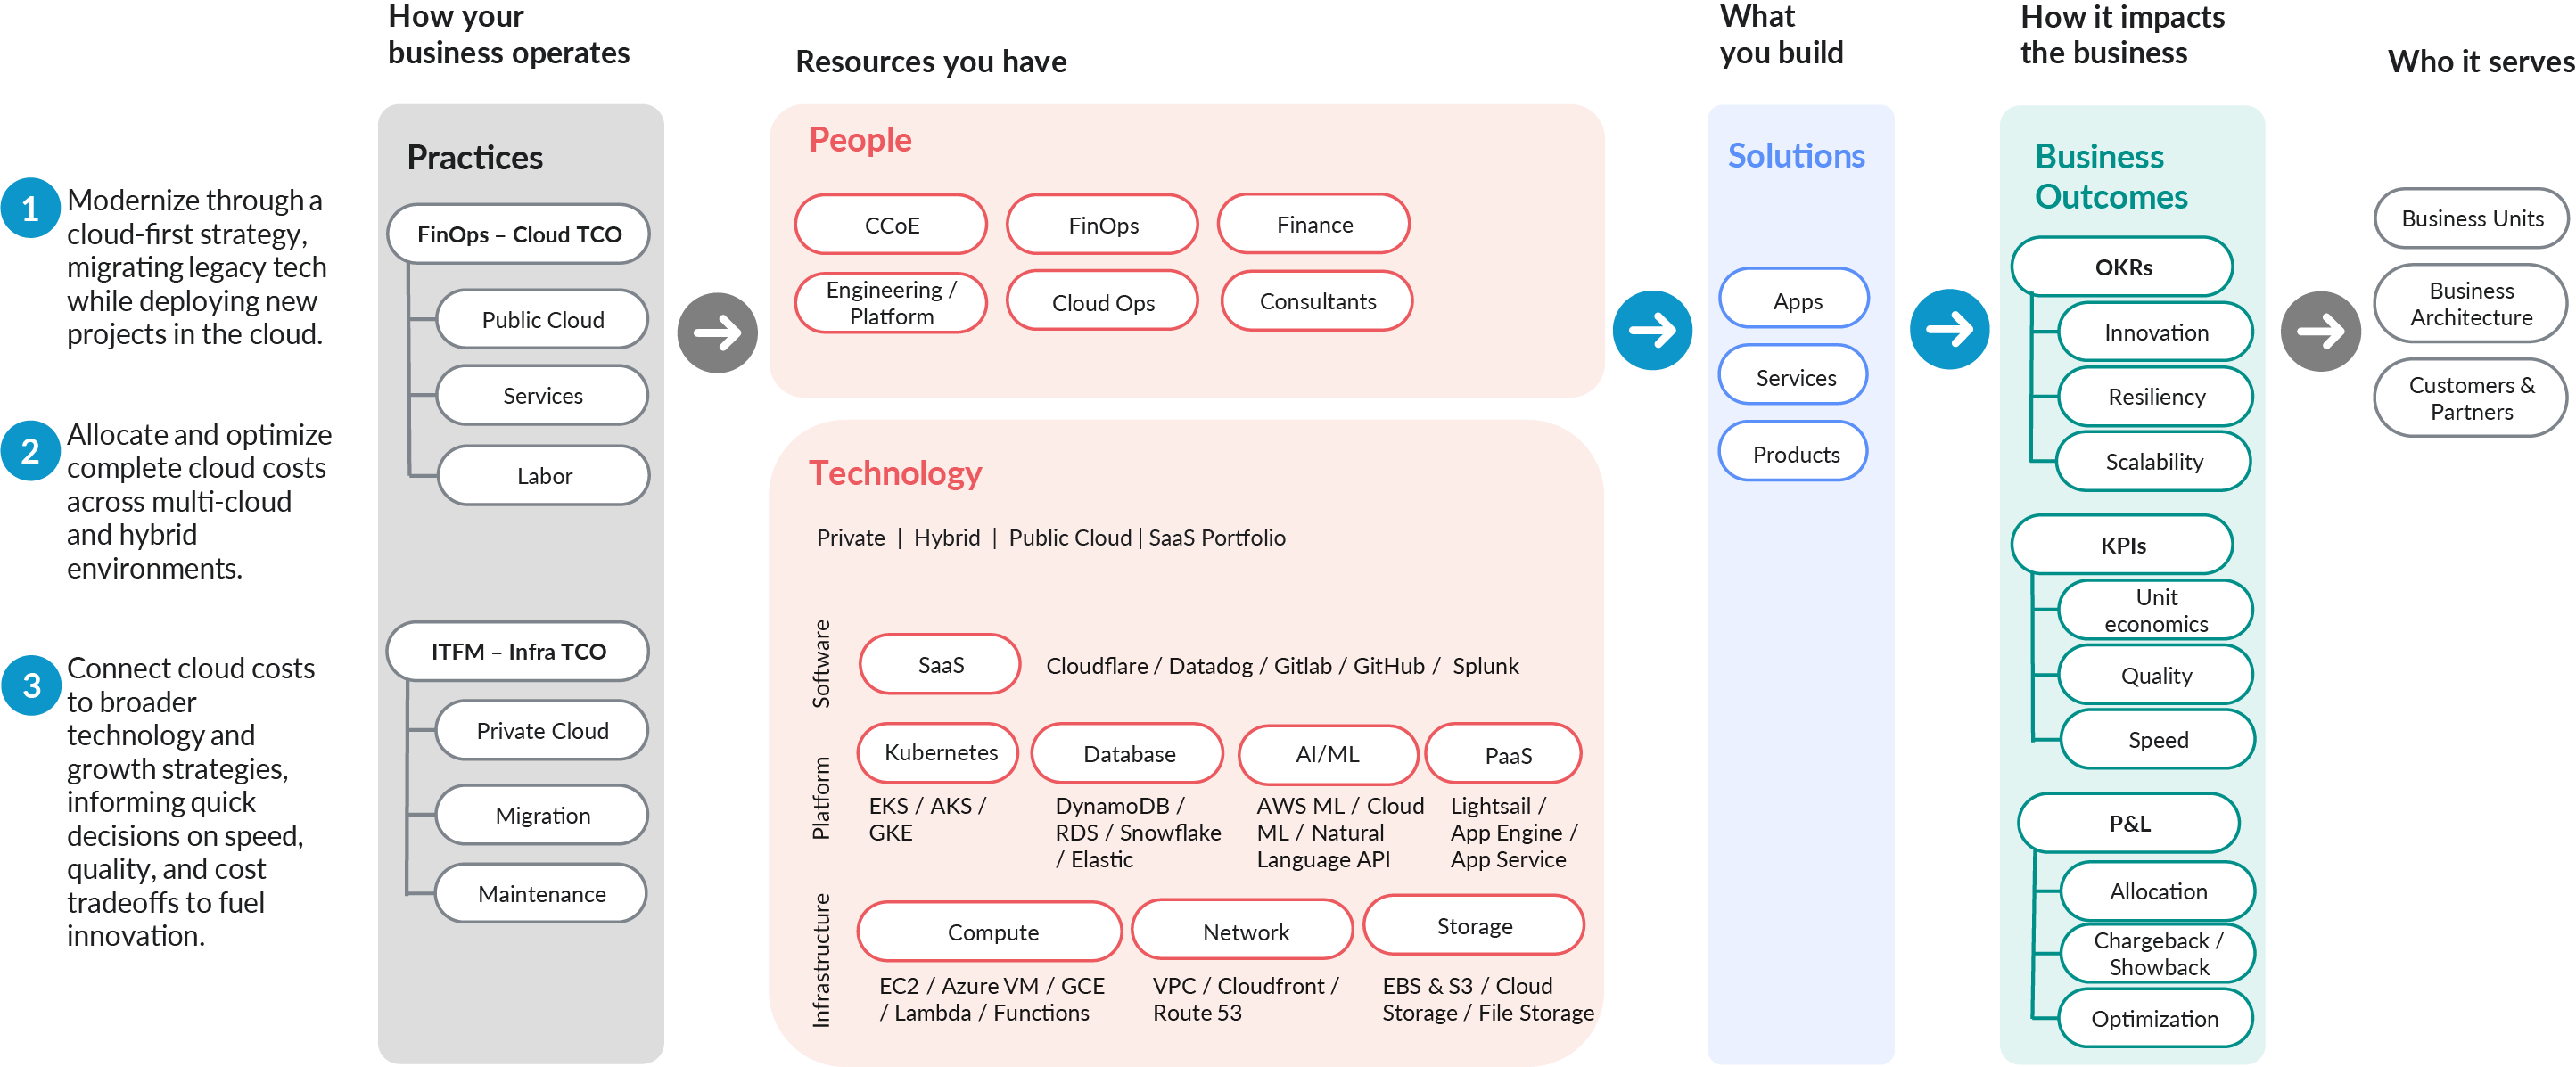Click the blue number 3 circle

[x=31, y=685]
